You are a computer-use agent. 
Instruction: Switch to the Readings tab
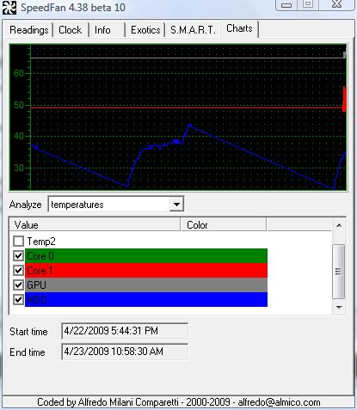[29, 30]
